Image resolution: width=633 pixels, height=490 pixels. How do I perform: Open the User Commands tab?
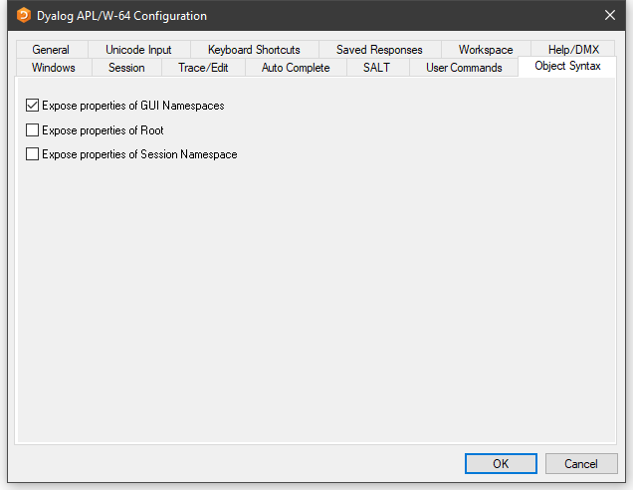pos(464,68)
